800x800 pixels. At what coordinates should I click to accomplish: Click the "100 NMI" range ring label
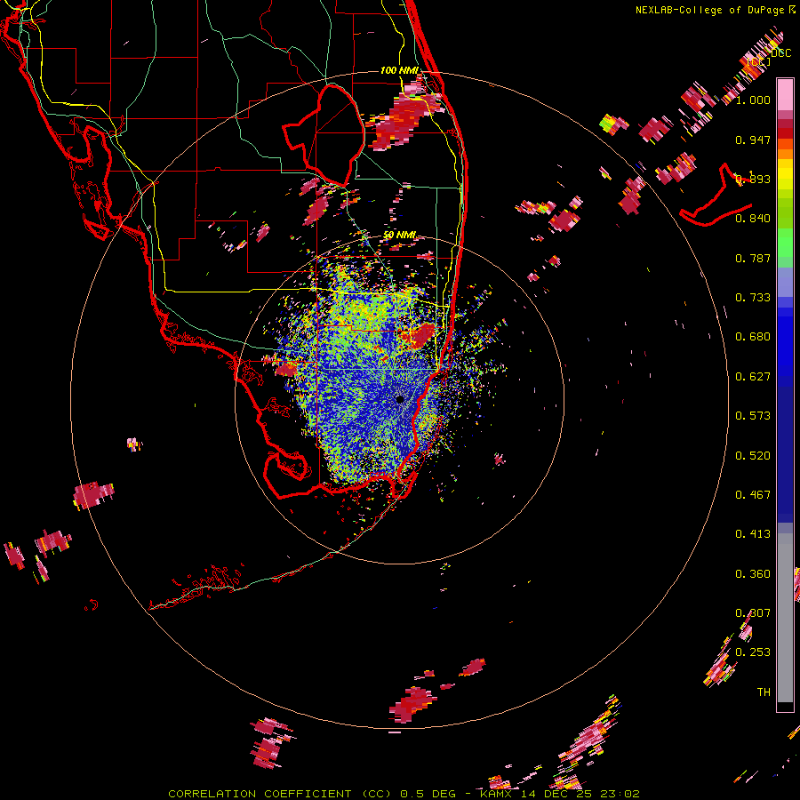399,70
